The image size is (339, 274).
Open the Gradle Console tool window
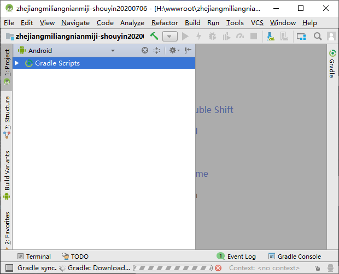coord(294,257)
